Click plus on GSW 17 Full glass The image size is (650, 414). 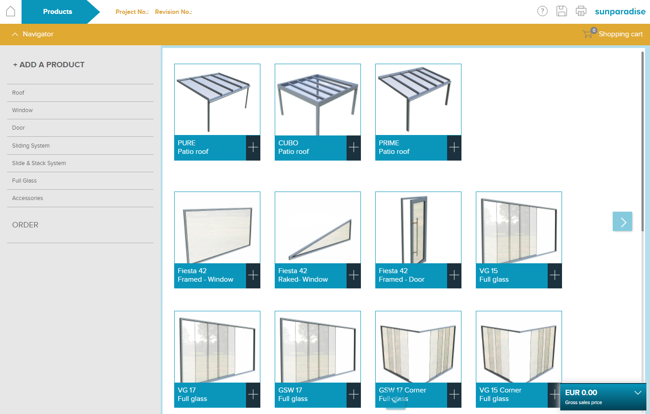354,395
